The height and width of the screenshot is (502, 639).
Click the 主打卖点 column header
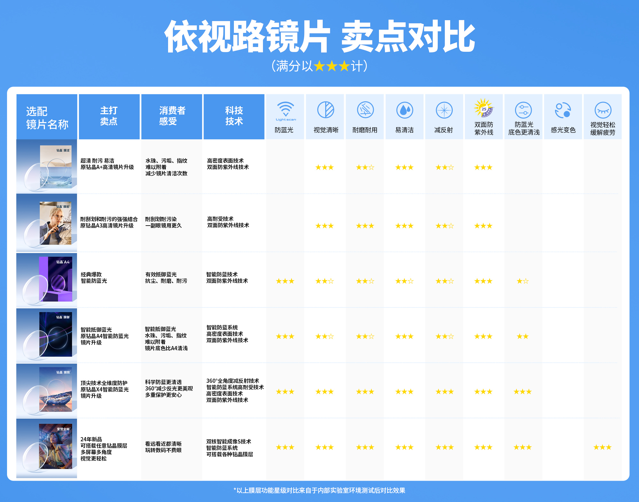pyautogui.click(x=109, y=117)
